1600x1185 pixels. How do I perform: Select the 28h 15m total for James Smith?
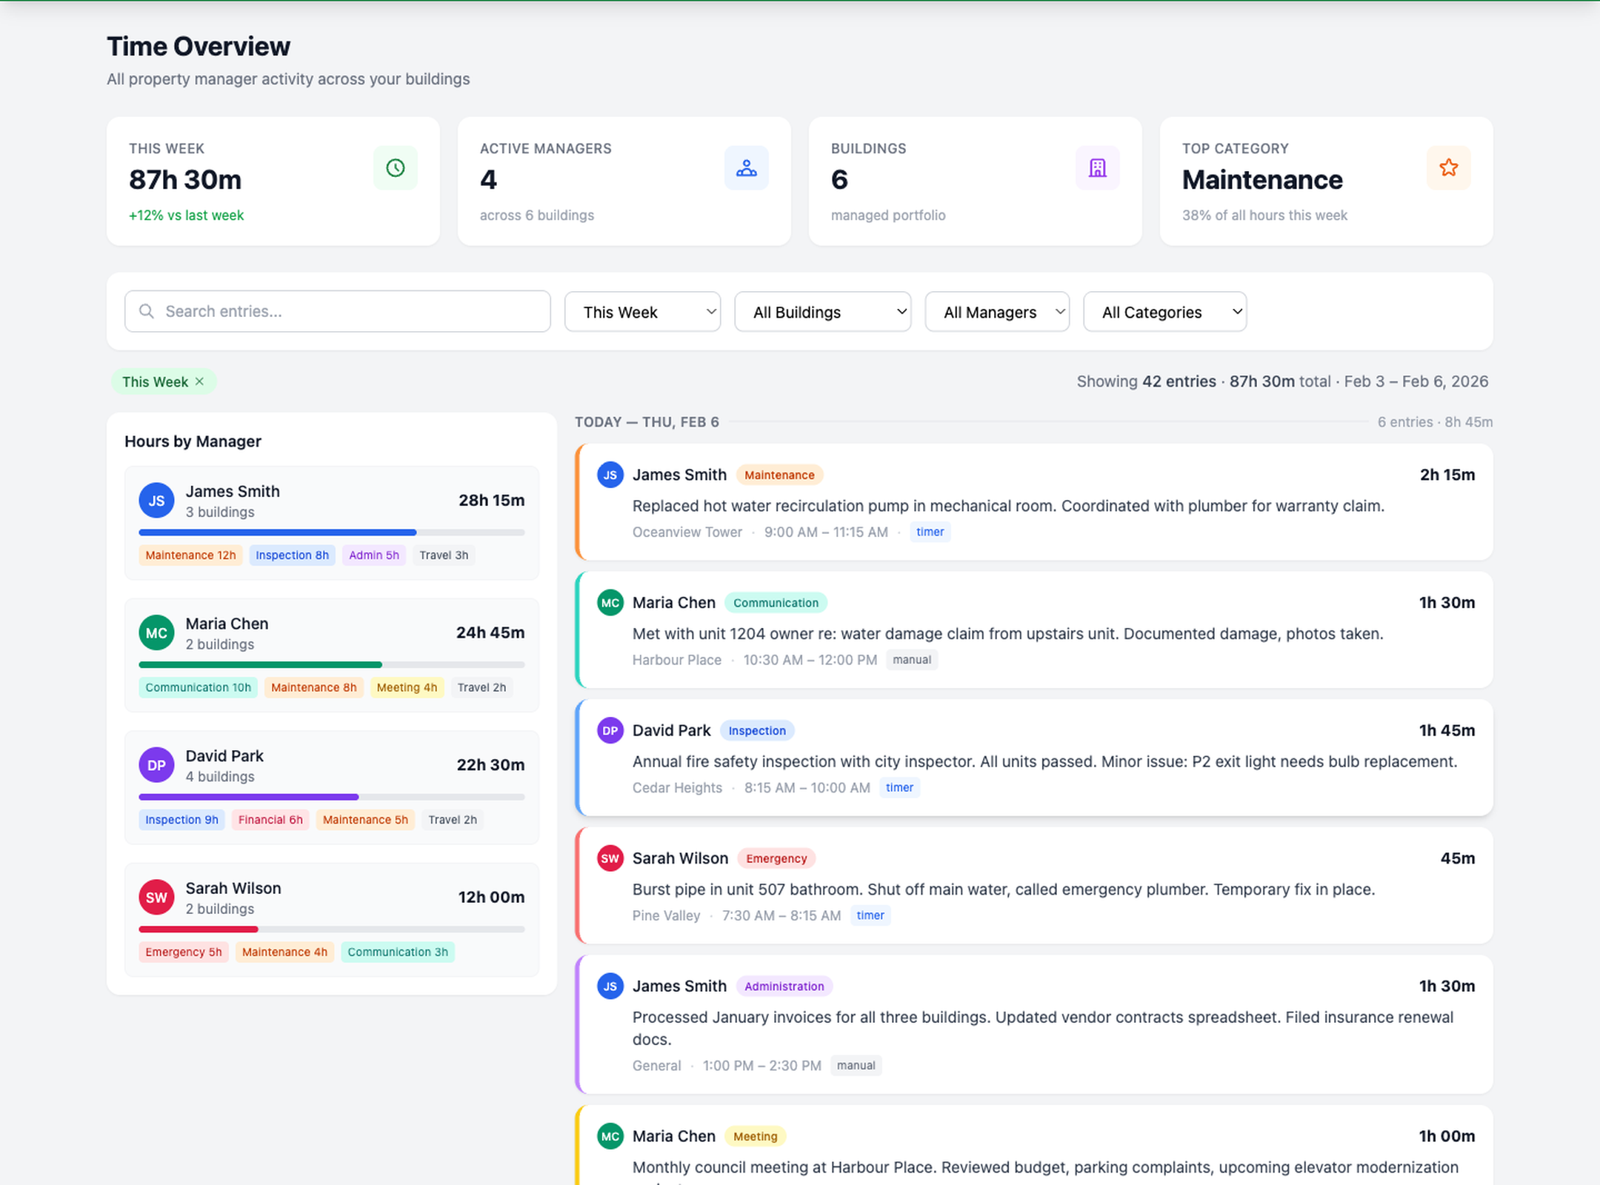pos(492,501)
